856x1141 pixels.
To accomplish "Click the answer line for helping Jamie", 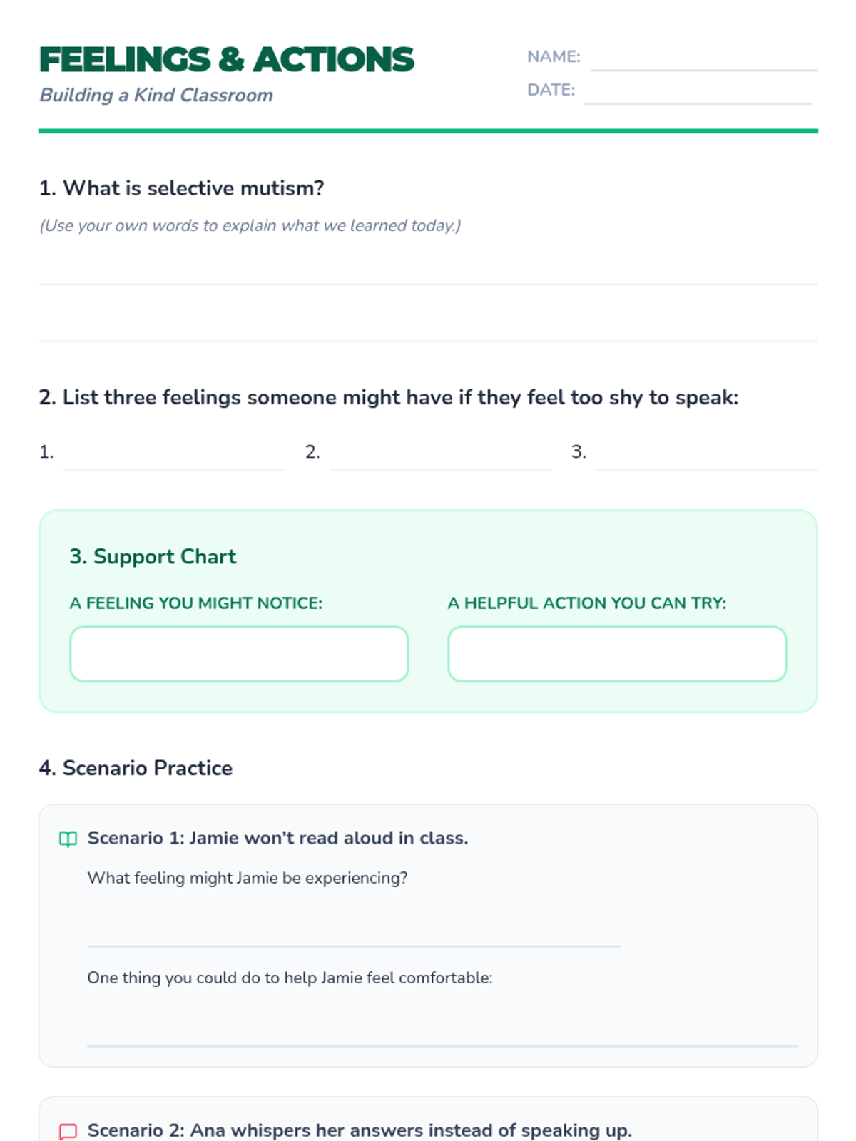I will tap(442, 1026).
